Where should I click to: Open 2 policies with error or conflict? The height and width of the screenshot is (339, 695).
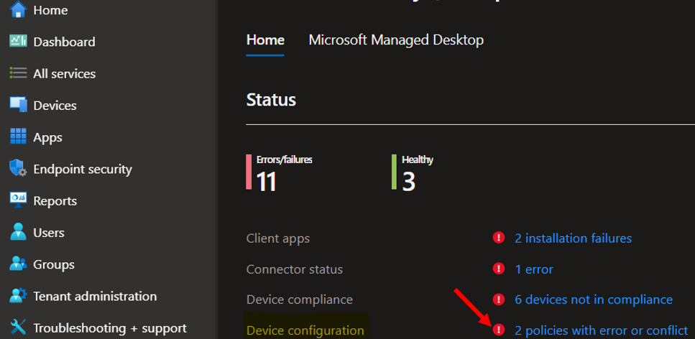pos(601,330)
